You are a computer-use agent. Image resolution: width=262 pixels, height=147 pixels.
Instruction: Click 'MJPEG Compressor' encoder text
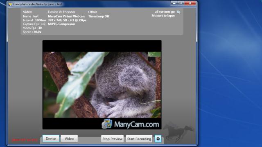(x=61, y=24)
